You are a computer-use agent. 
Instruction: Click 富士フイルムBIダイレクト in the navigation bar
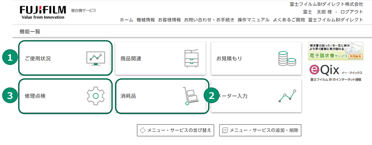point(336,20)
